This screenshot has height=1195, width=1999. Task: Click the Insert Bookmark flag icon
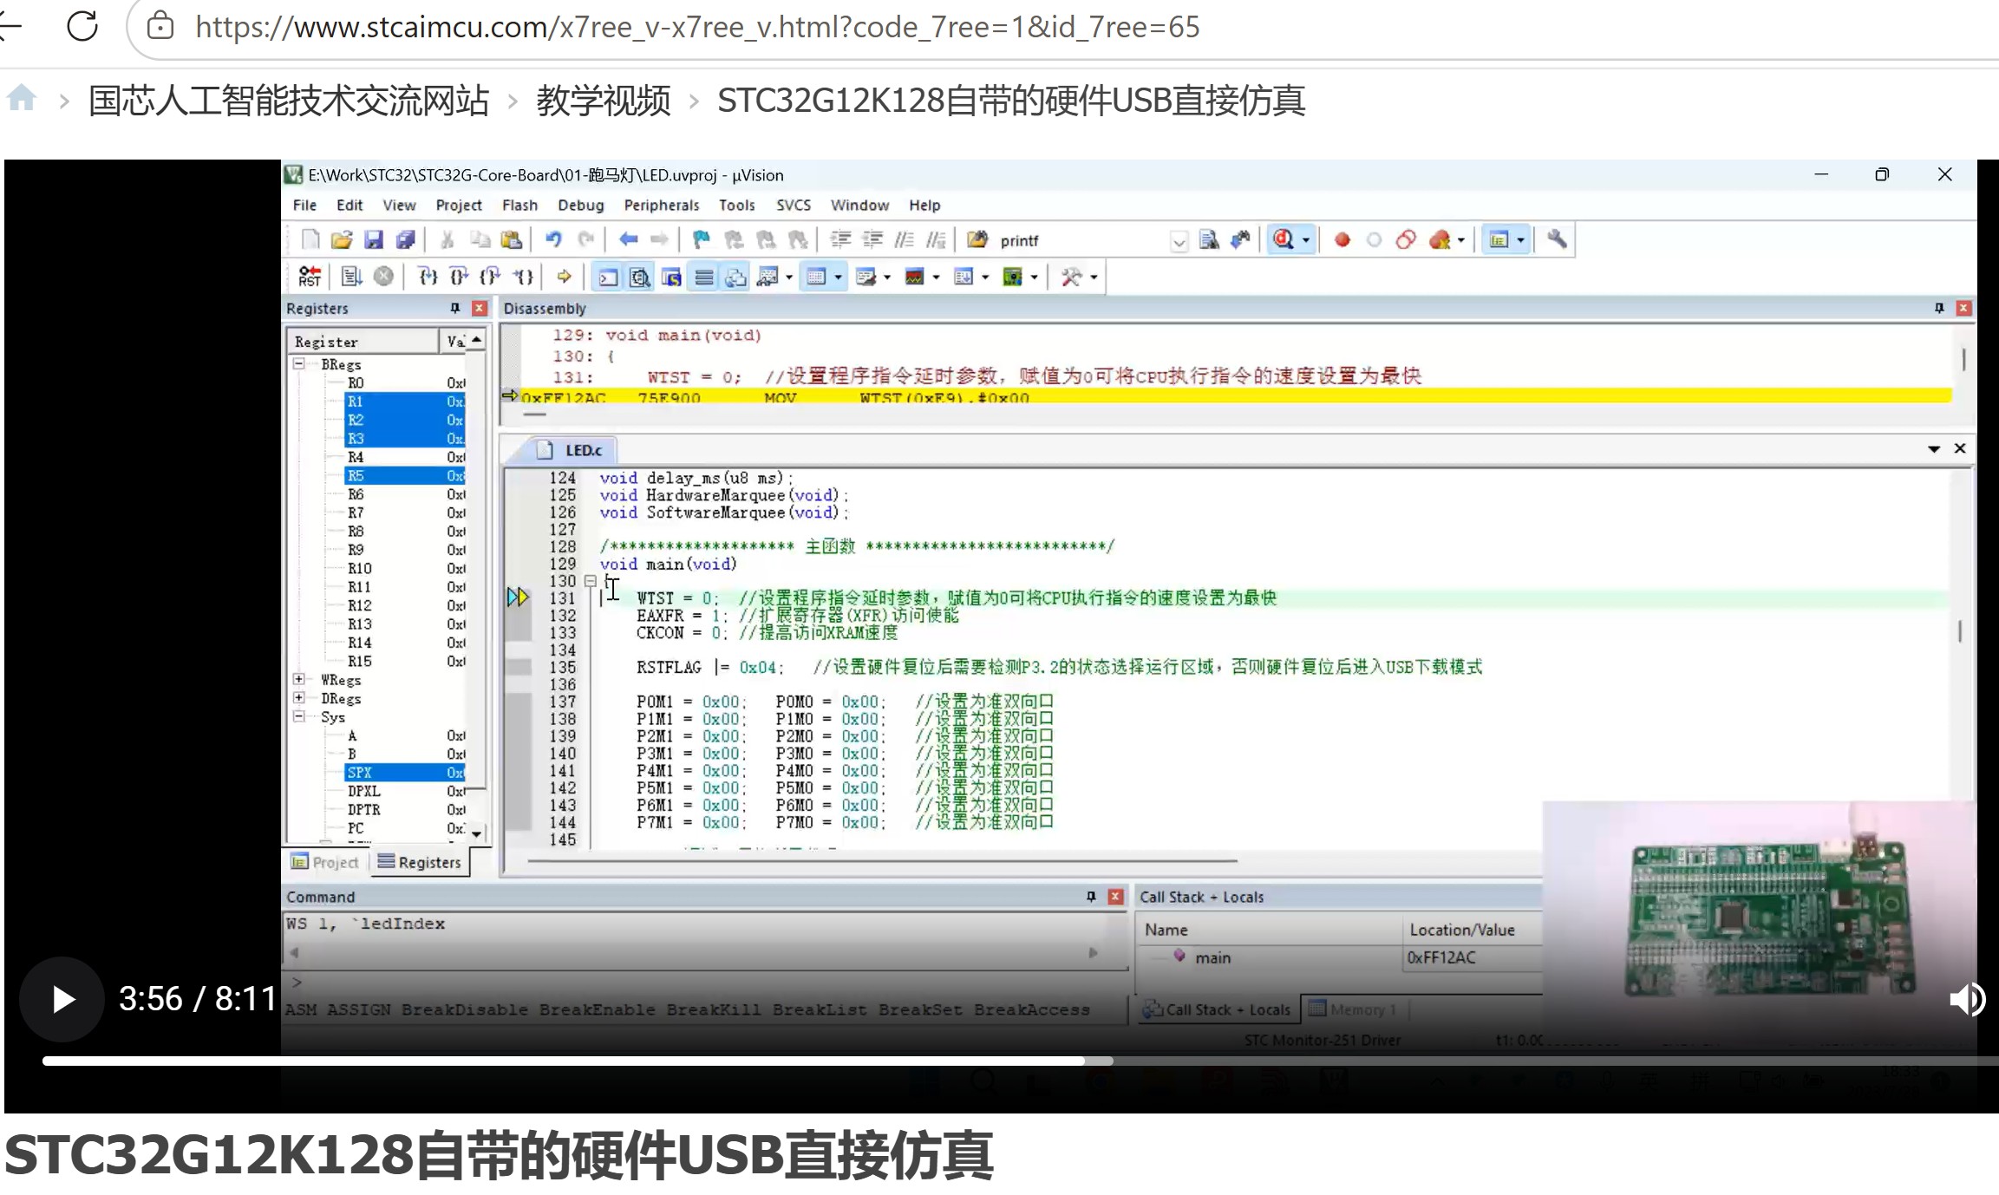click(701, 239)
